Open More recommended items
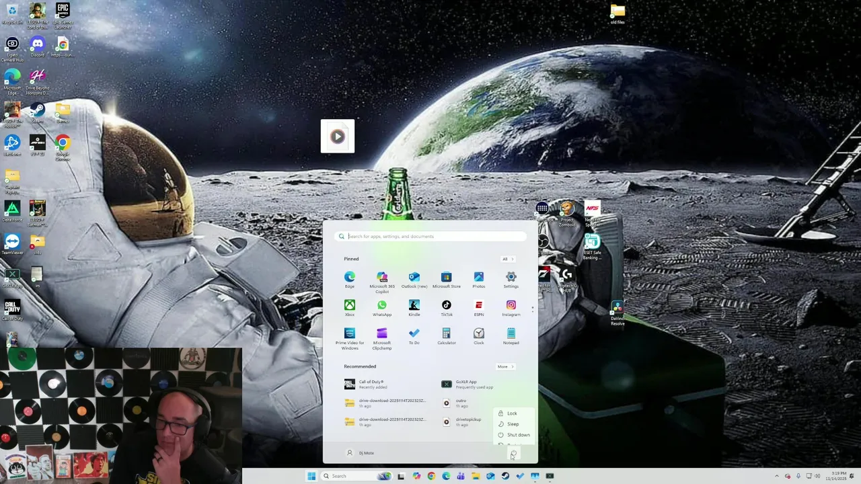861x484 pixels. coord(505,366)
